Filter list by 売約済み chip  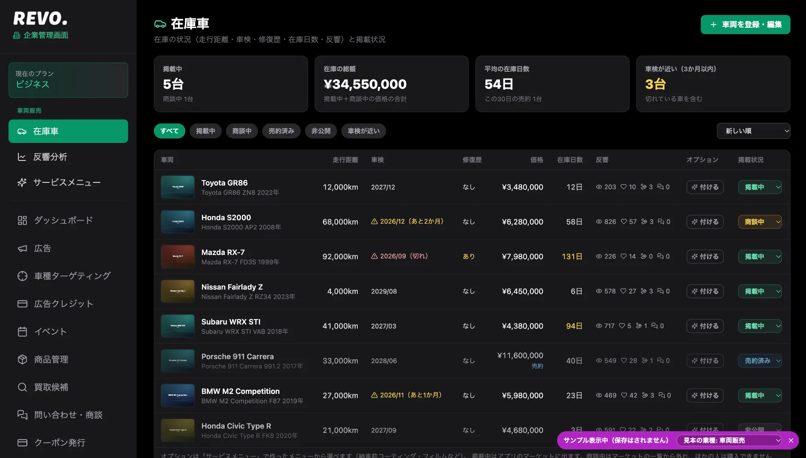[x=281, y=131]
